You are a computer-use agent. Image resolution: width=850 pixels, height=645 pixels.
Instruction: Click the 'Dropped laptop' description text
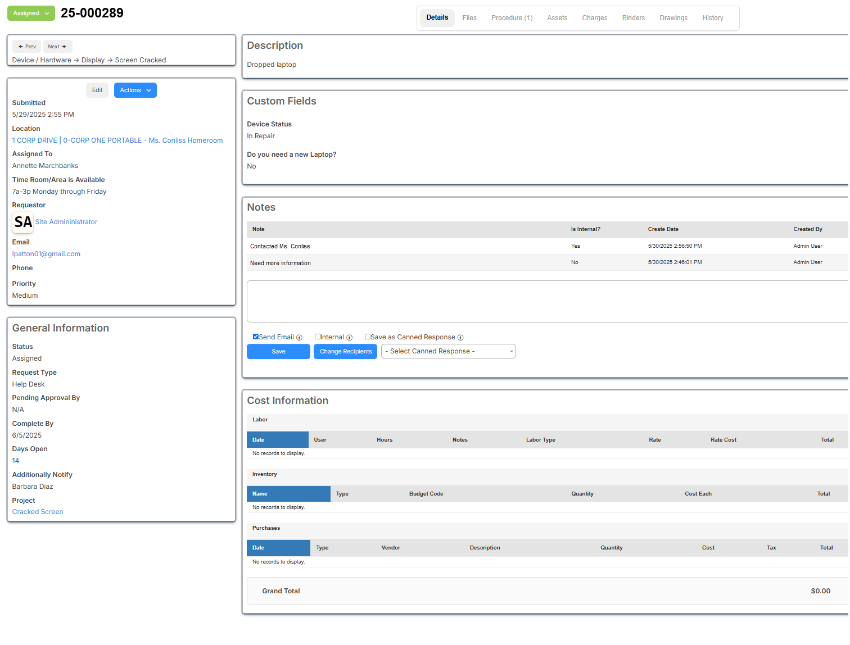click(272, 65)
